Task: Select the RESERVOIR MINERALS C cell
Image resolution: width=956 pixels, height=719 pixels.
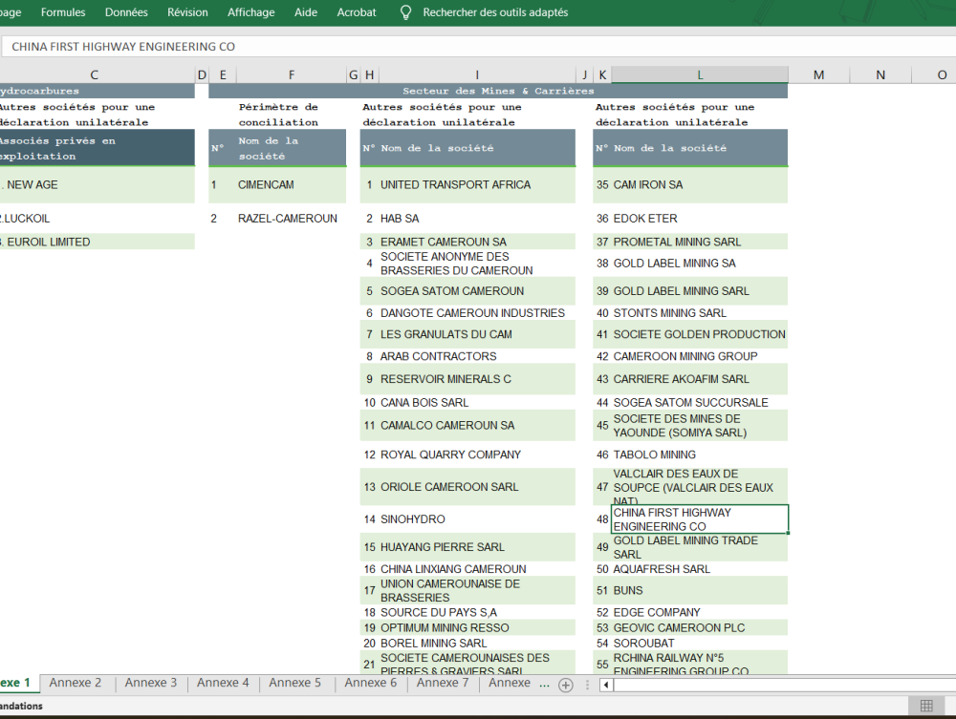Action: 477,379
